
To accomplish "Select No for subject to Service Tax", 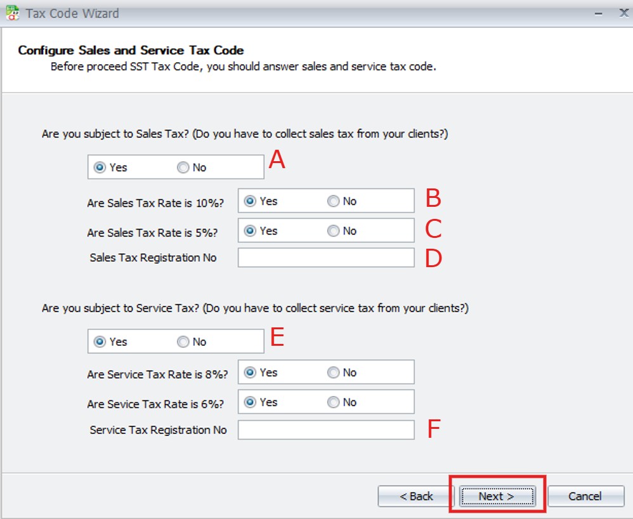I will coord(183,341).
